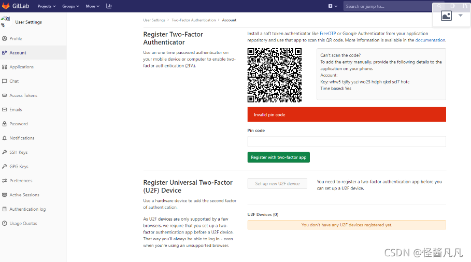Open the documentation link
The height and width of the screenshot is (262, 471).
tap(430, 40)
